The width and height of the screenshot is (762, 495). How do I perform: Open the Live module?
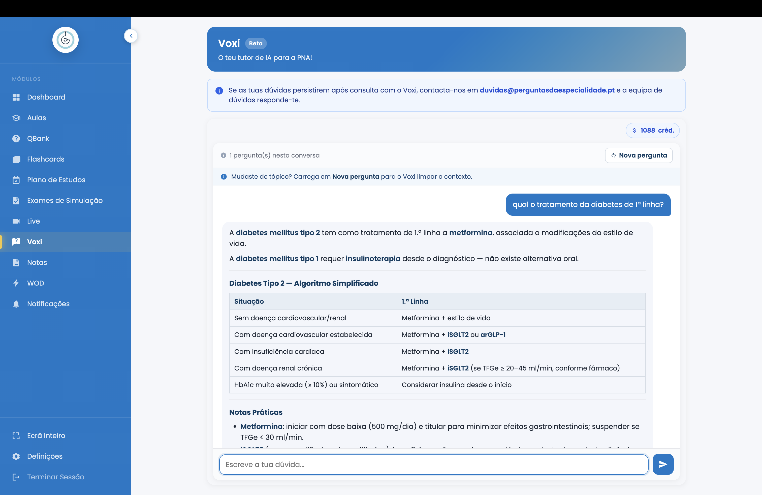[x=65, y=221]
